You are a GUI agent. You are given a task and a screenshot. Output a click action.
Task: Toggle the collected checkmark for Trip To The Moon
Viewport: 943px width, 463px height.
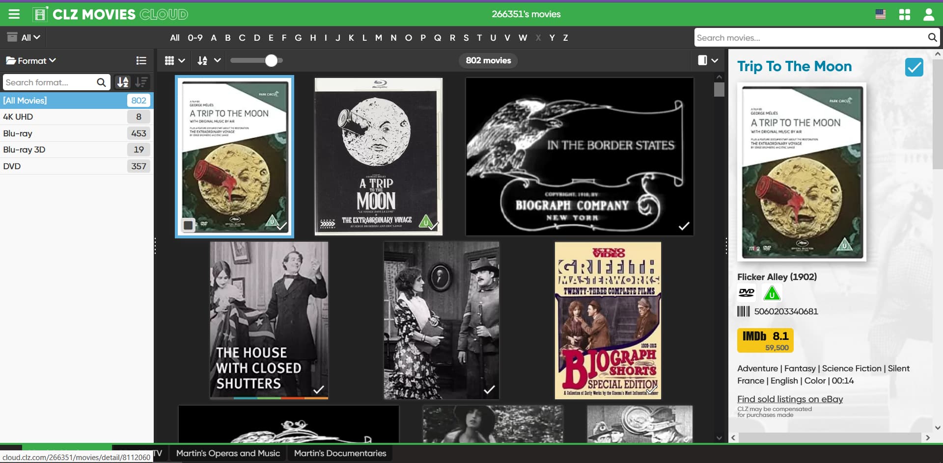(914, 67)
